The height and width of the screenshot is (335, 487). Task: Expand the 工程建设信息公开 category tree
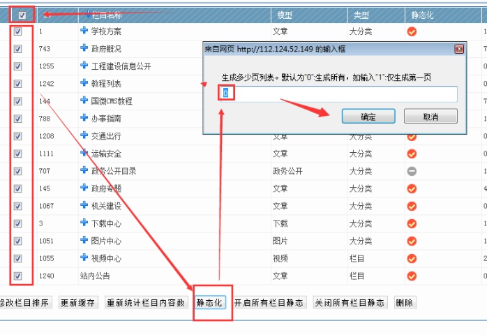pos(84,66)
